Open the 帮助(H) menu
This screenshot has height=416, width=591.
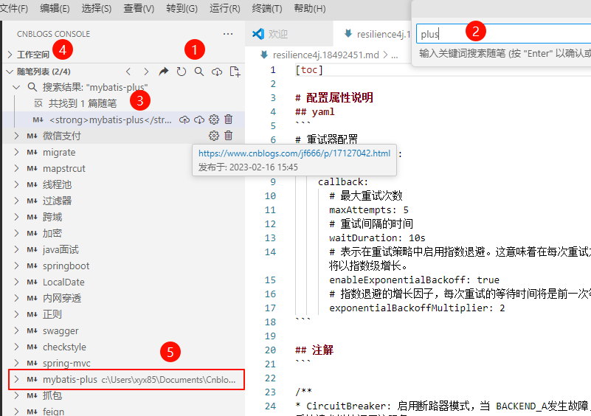tap(309, 8)
